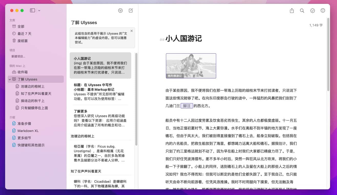Click the share export icon
Viewport: 337px width, 195px height.
point(292,11)
